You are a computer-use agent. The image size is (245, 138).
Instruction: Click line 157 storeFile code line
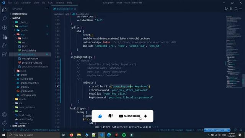[119, 86]
